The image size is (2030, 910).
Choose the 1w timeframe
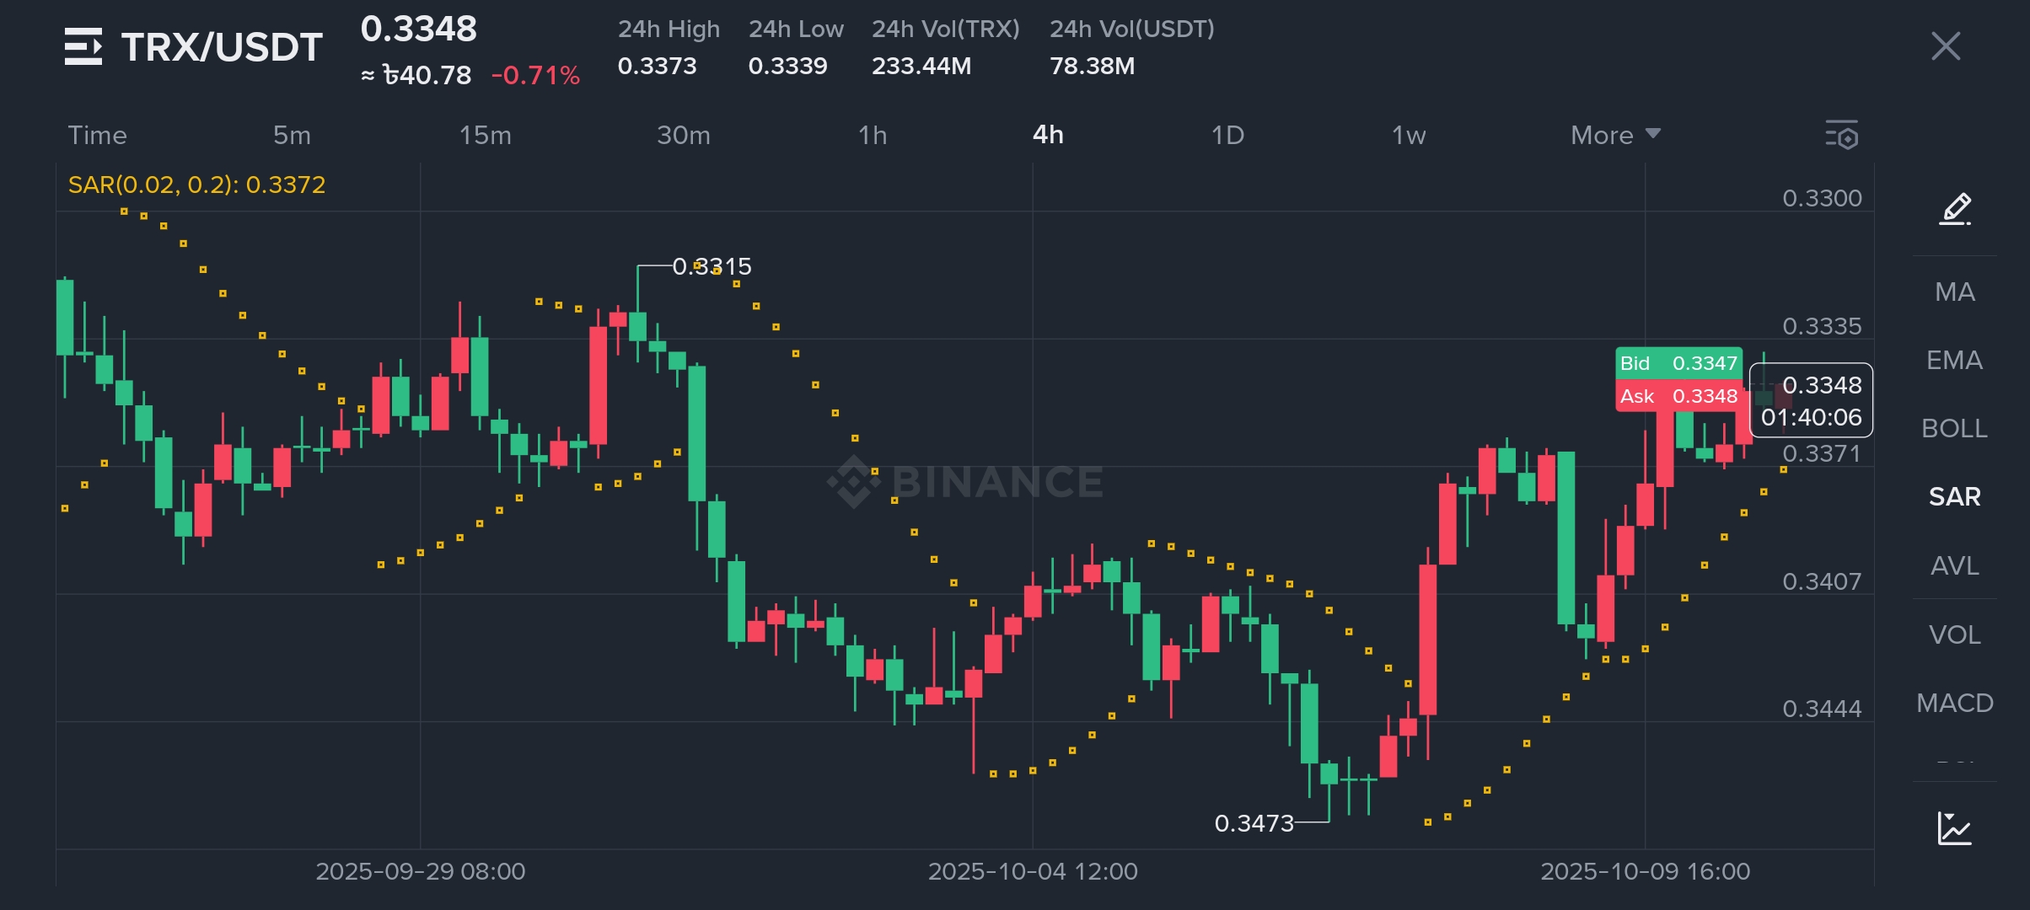1408,135
